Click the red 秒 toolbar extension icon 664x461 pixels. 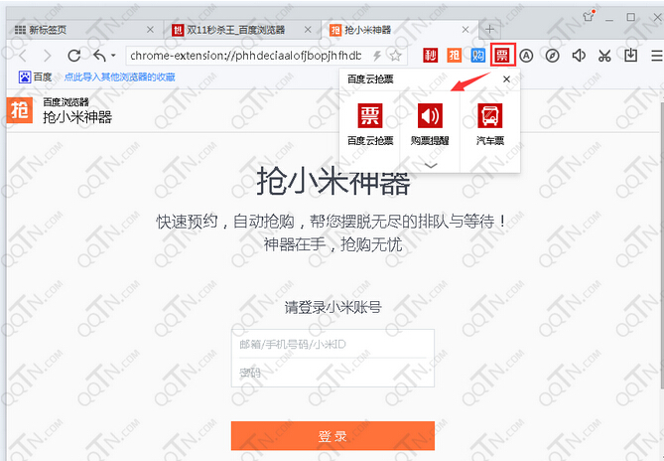[430, 56]
